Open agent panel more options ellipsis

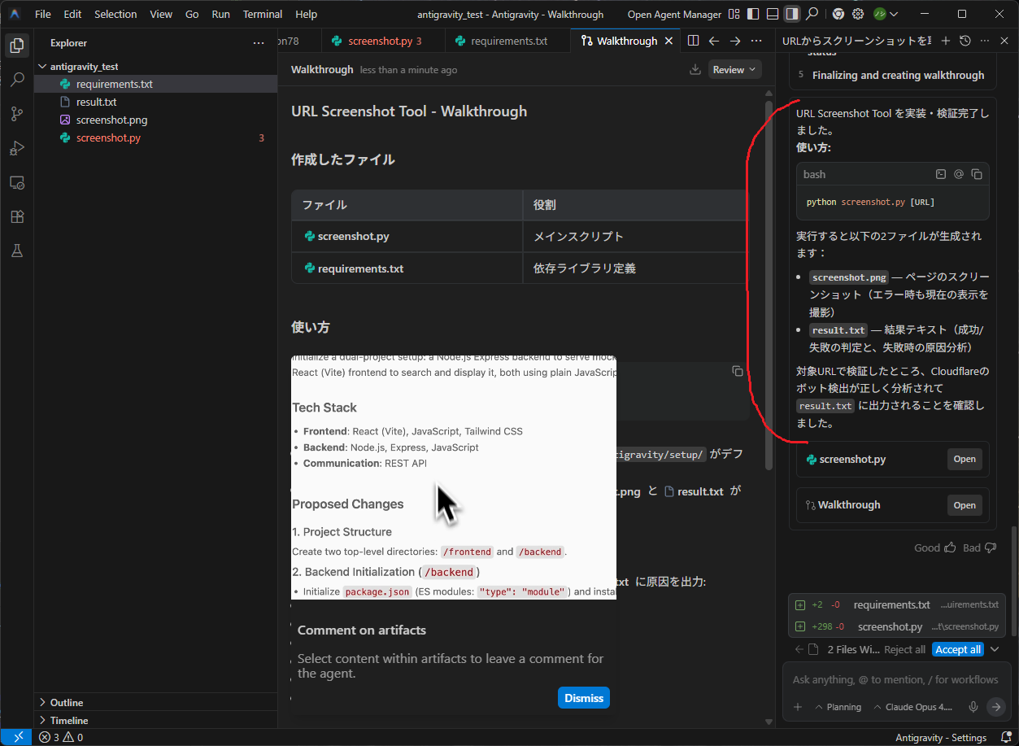coord(985,41)
